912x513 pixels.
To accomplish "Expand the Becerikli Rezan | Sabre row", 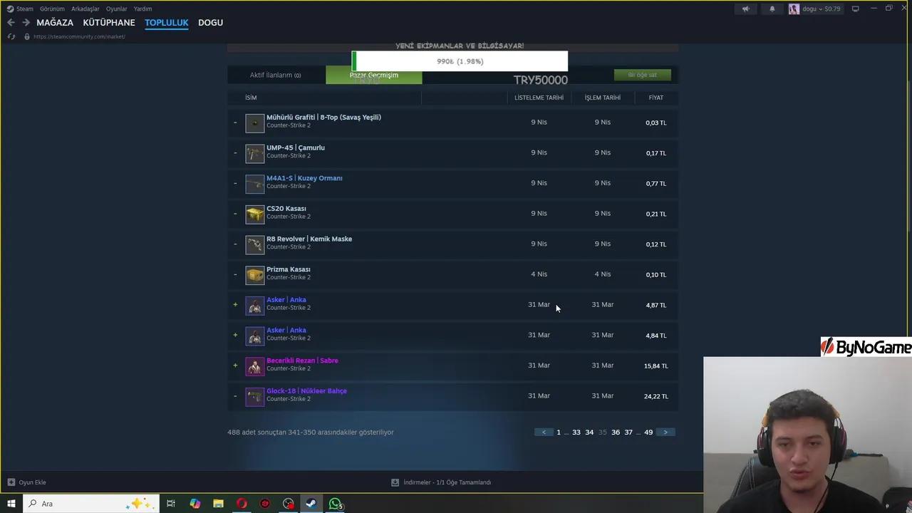I will click(235, 365).
